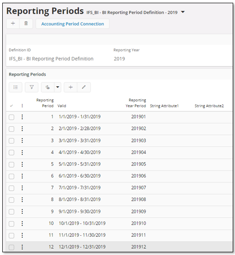Open Accounting Period Connection
This screenshot has width=235, height=255.
(73, 24)
